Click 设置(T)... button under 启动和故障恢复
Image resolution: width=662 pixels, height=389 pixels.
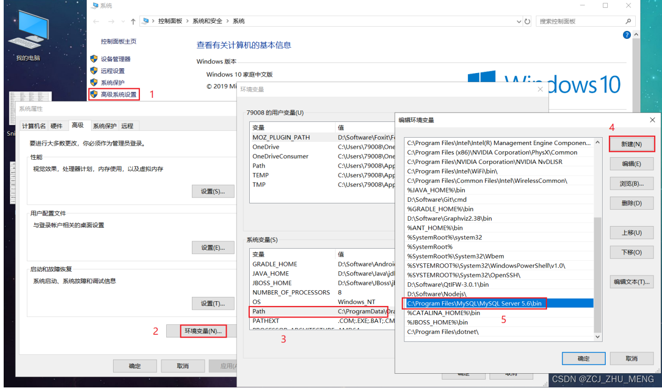click(x=213, y=303)
